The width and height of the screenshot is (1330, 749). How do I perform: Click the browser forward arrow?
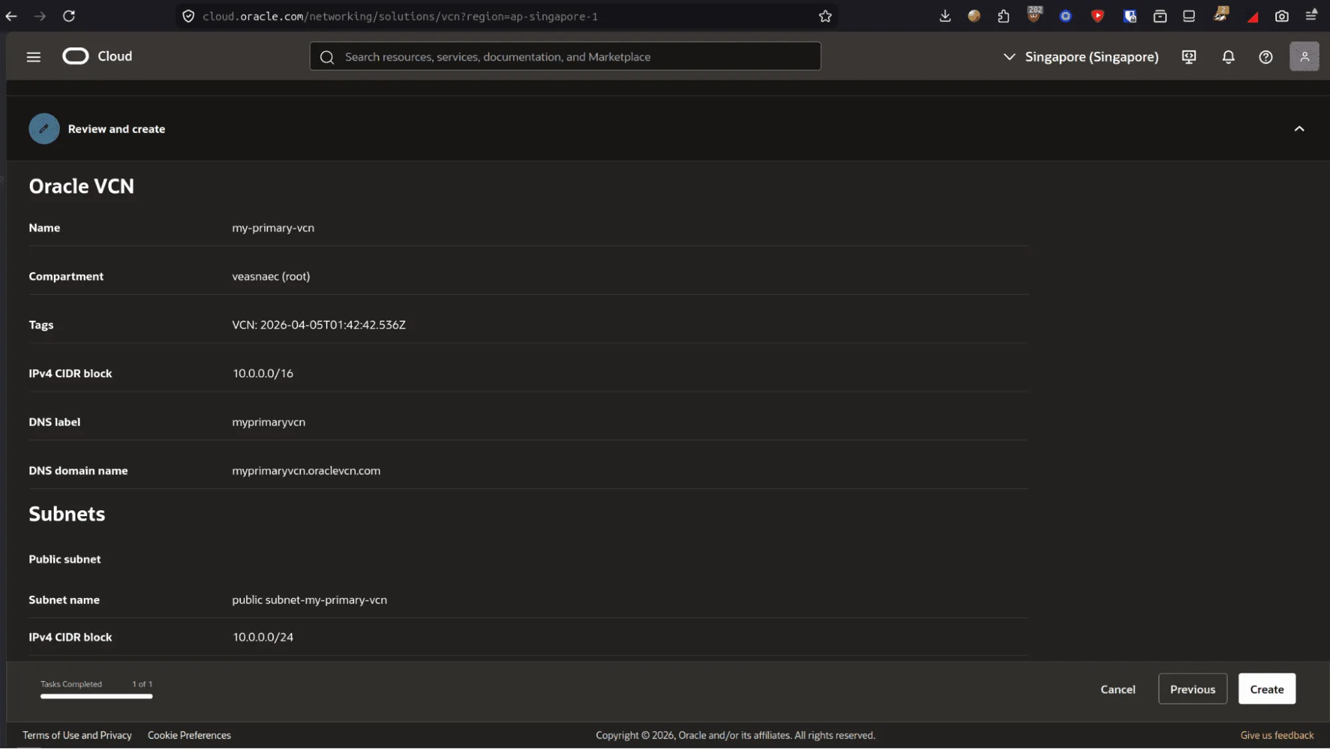coord(40,16)
